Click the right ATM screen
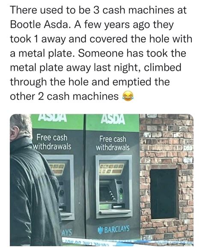 coord(104,194)
